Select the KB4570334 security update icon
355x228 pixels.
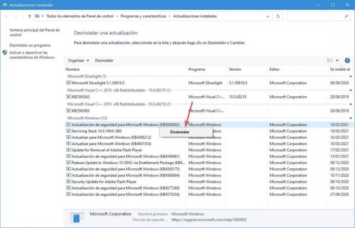click(68, 194)
